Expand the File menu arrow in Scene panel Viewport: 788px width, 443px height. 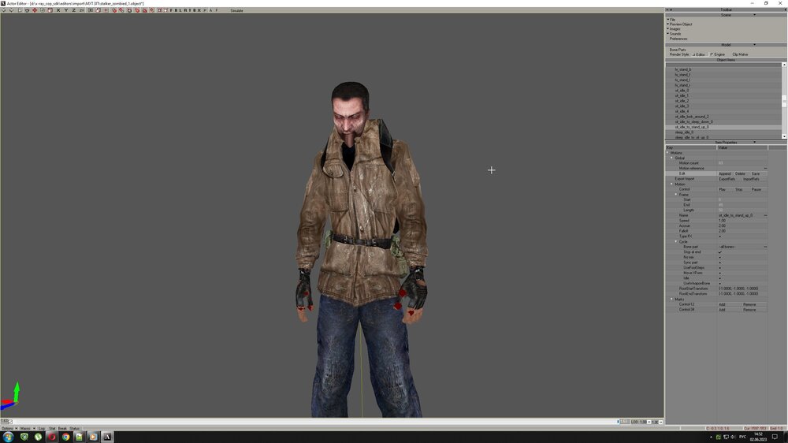pyautogui.click(x=668, y=20)
